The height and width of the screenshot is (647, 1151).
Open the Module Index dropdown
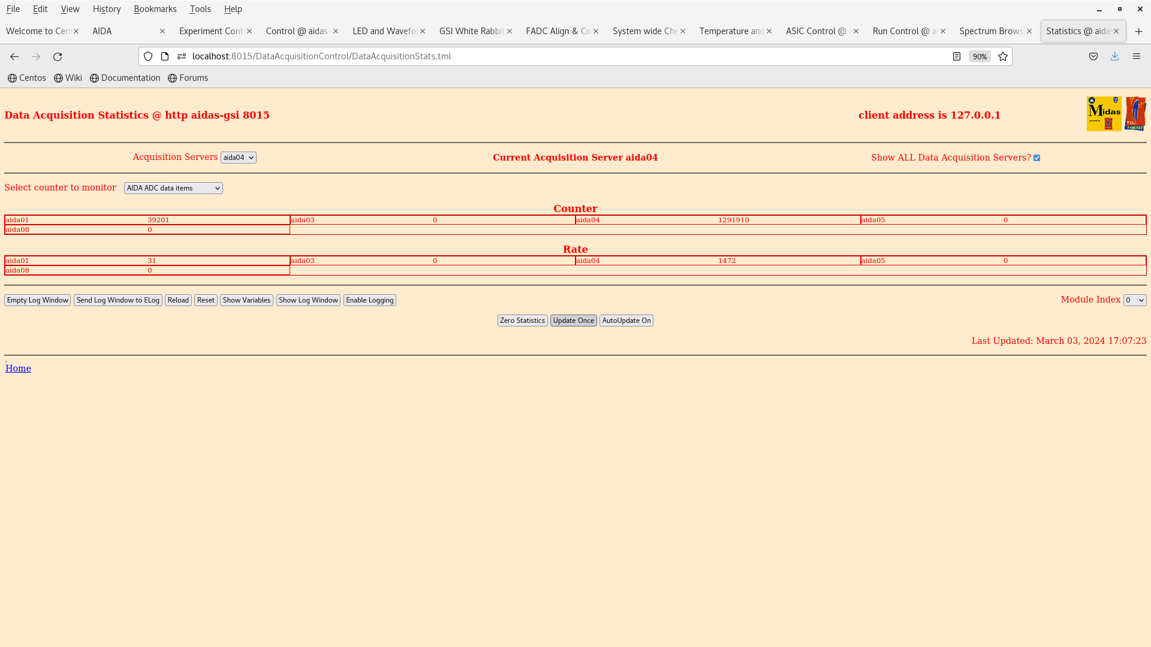pos(1134,300)
